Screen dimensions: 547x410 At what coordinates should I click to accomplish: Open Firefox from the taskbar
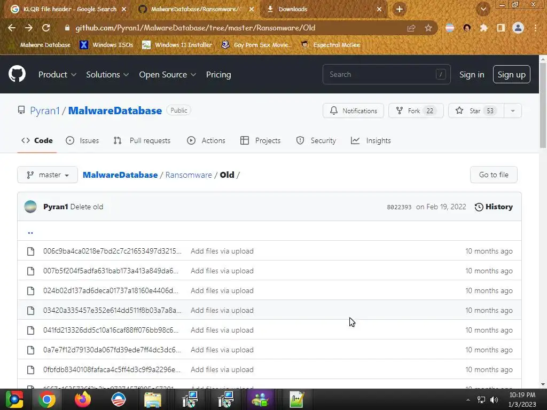[83, 399]
